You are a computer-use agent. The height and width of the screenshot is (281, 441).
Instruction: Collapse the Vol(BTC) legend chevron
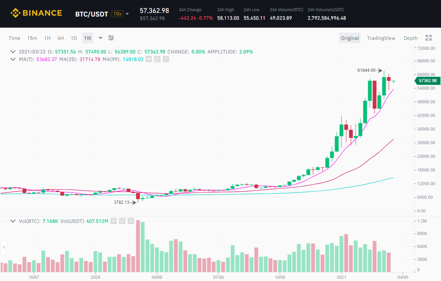pos(13,221)
